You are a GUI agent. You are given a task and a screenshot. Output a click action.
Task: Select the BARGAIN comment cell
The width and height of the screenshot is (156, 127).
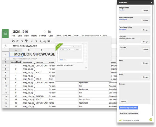click(42, 96)
